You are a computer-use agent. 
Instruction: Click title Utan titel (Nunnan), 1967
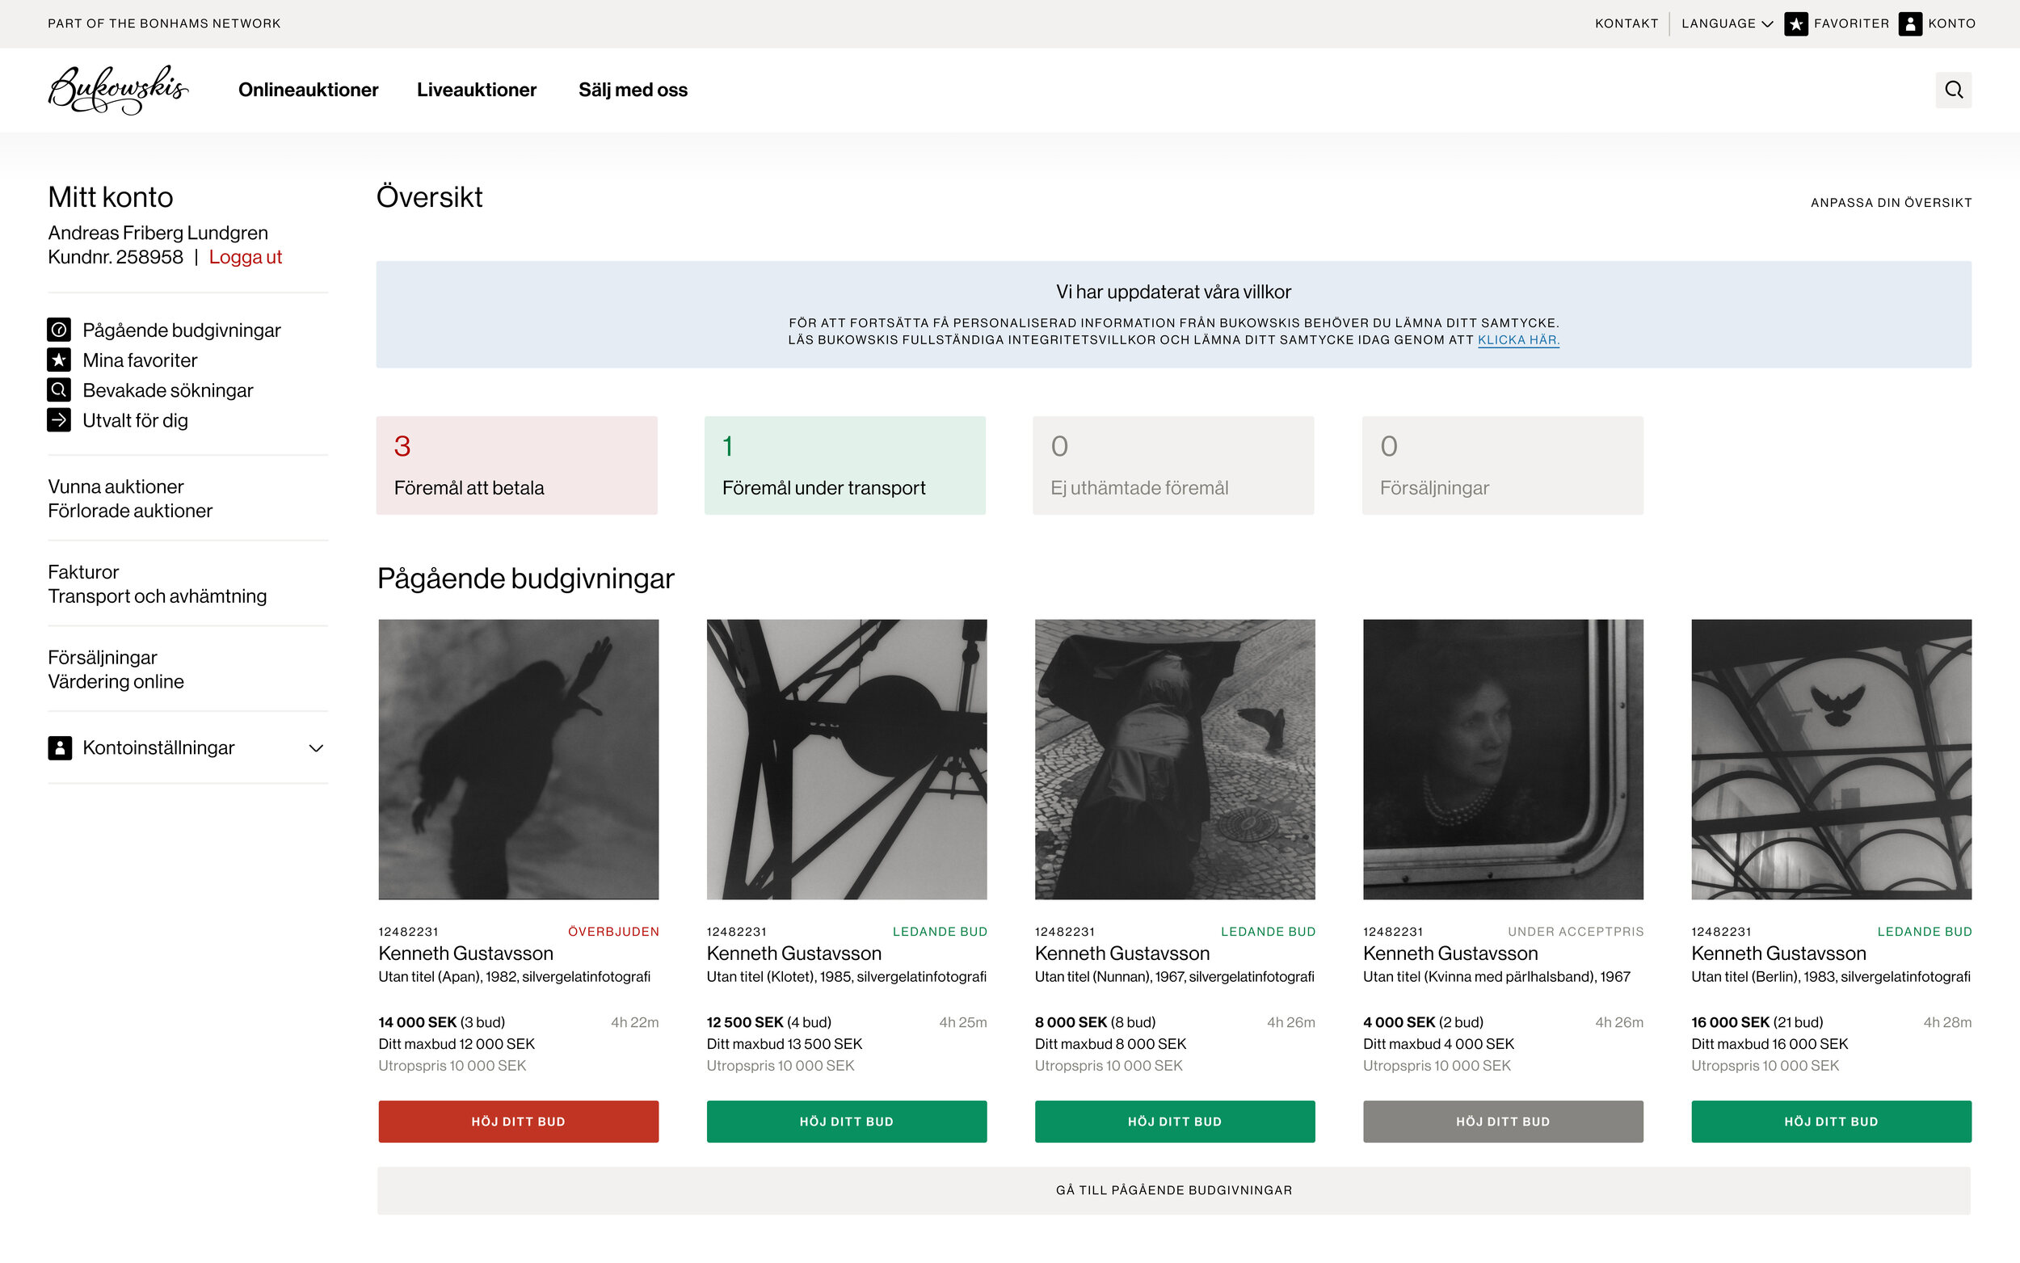pos(1174,976)
